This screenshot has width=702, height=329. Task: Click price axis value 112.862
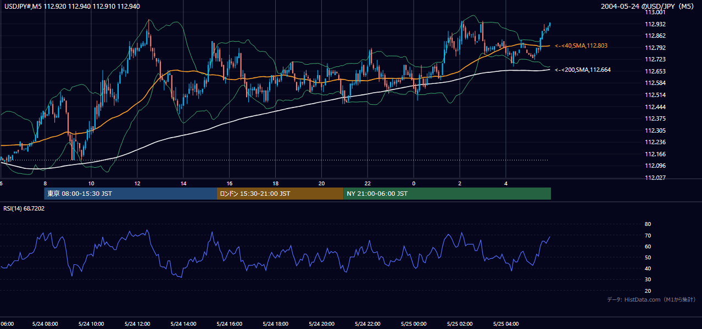[655, 36]
